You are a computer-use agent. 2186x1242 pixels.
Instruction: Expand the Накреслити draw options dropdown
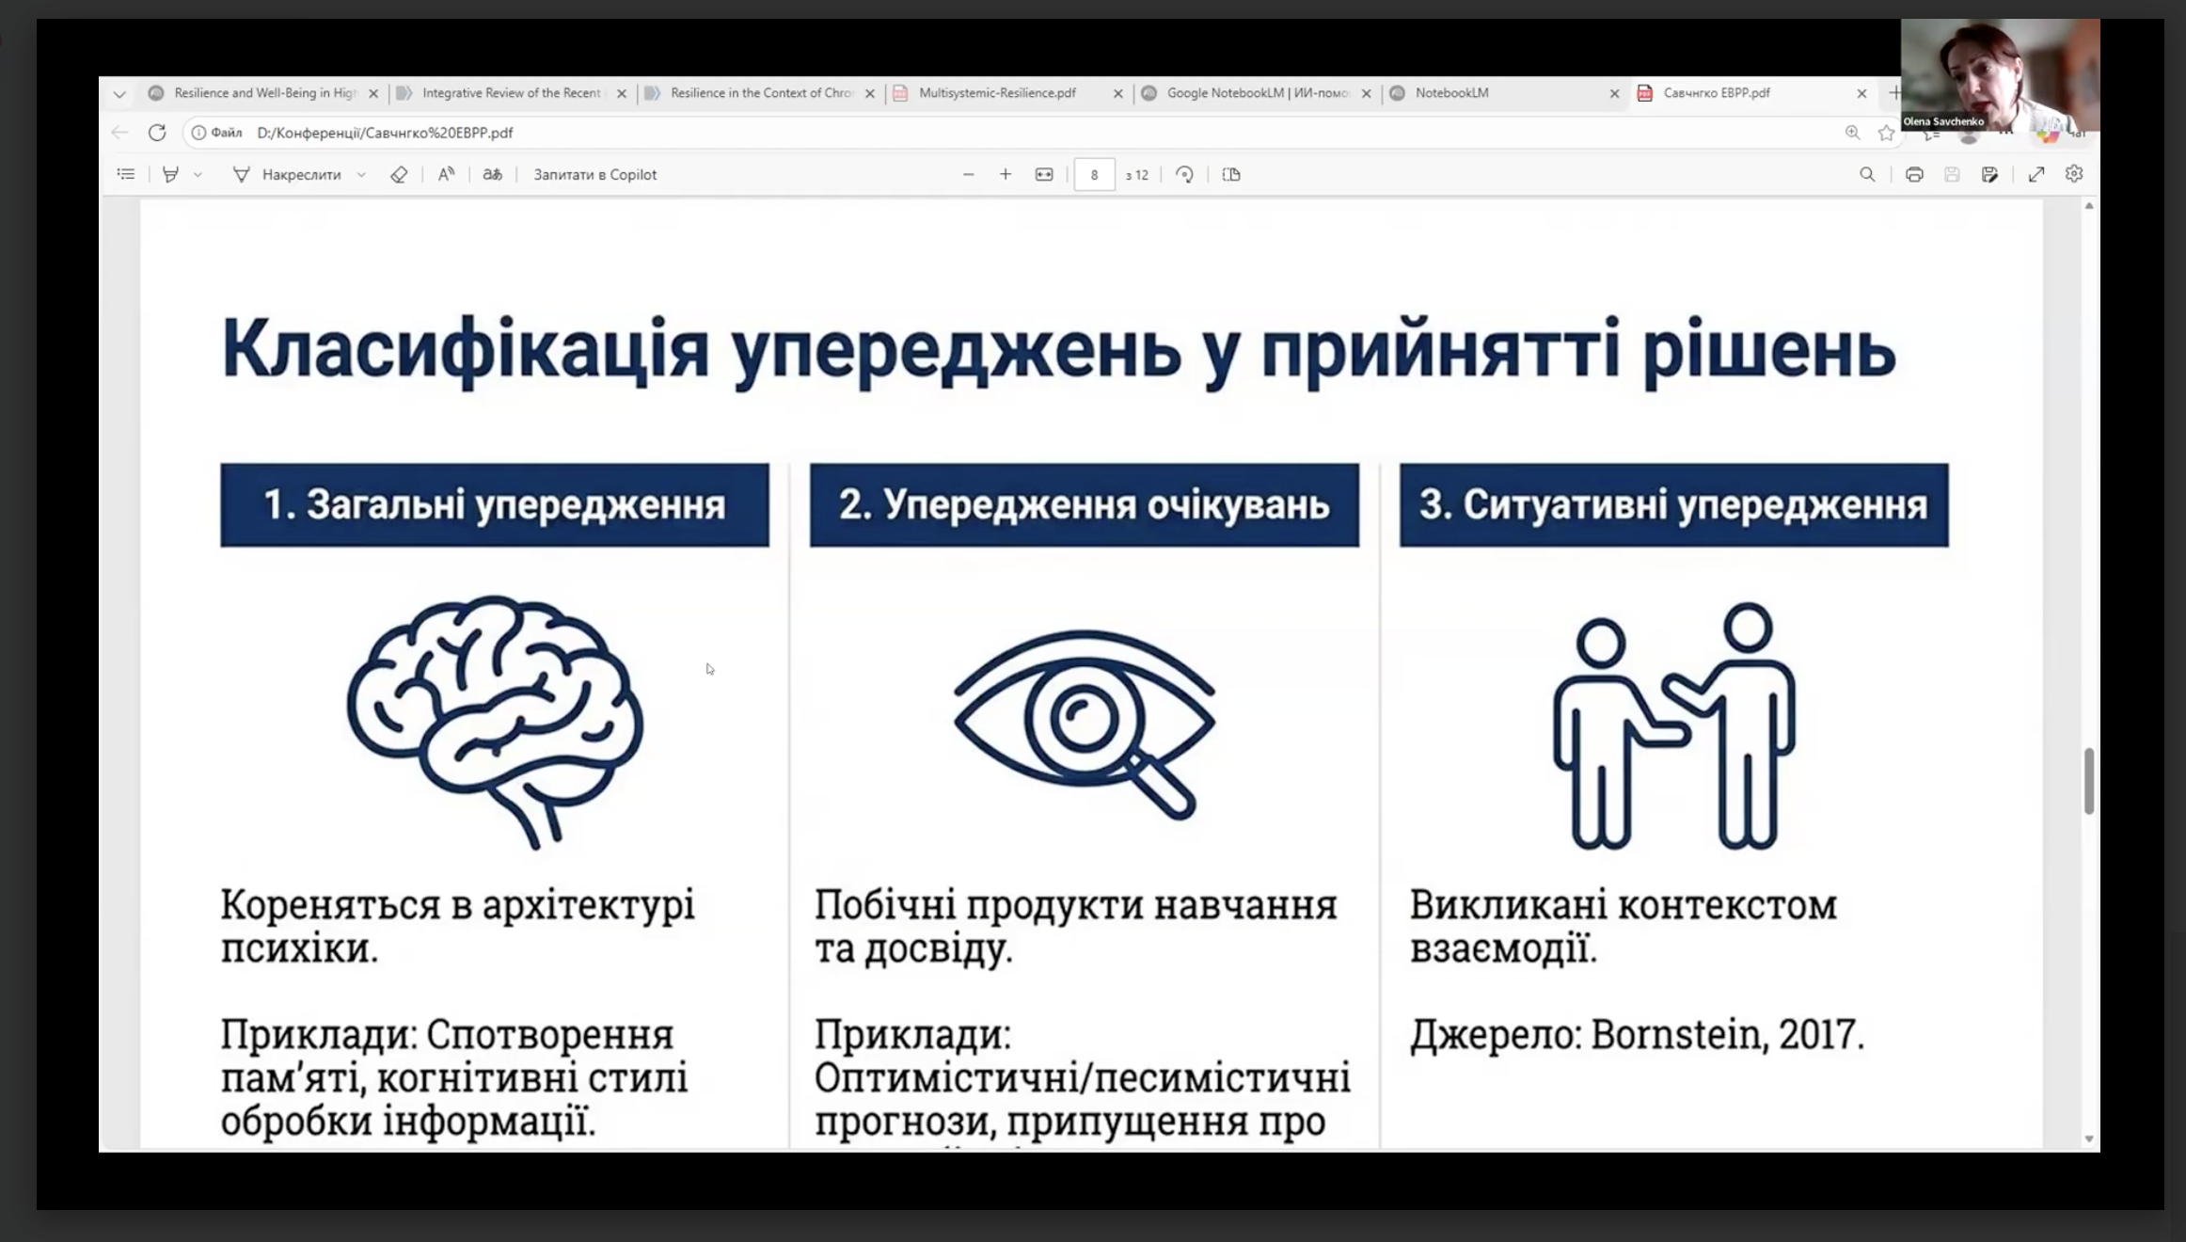pyautogui.click(x=361, y=174)
